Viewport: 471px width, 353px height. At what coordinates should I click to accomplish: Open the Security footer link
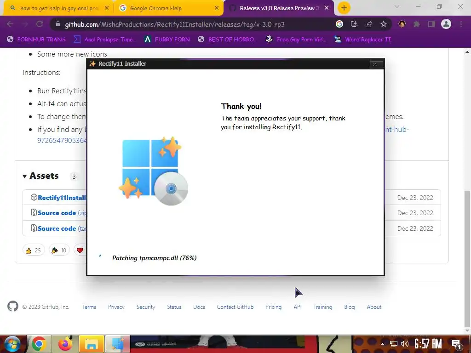[146, 307]
